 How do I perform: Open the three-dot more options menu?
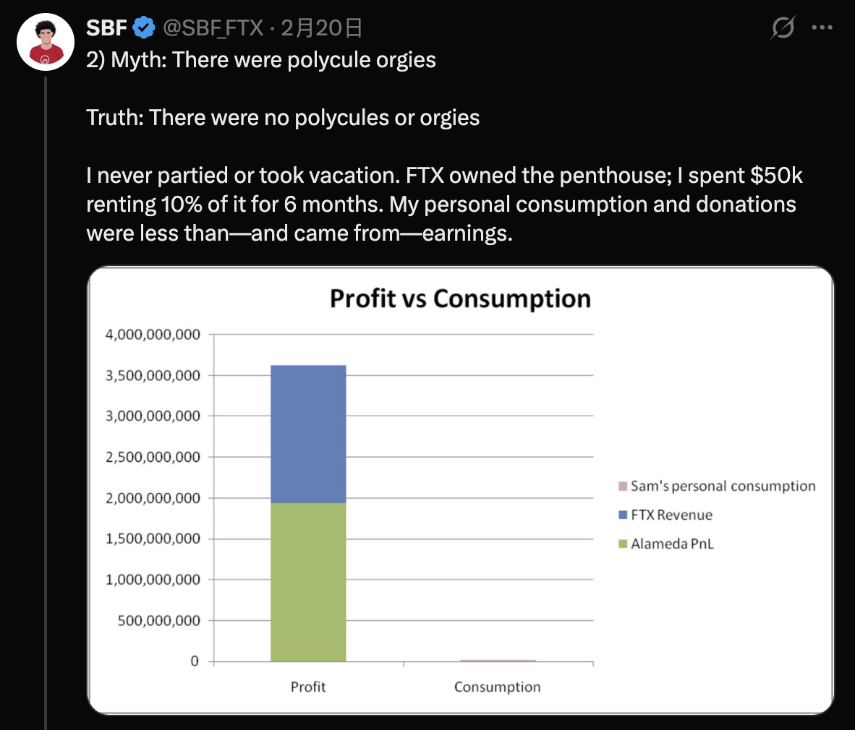(x=822, y=28)
